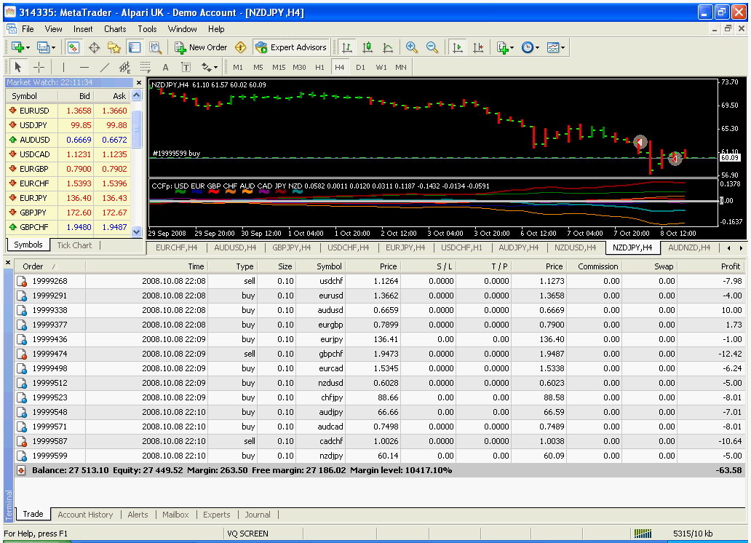This screenshot has width=751, height=543.
Task: Open the chart templates dropdown
Action: tap(563, 47)
